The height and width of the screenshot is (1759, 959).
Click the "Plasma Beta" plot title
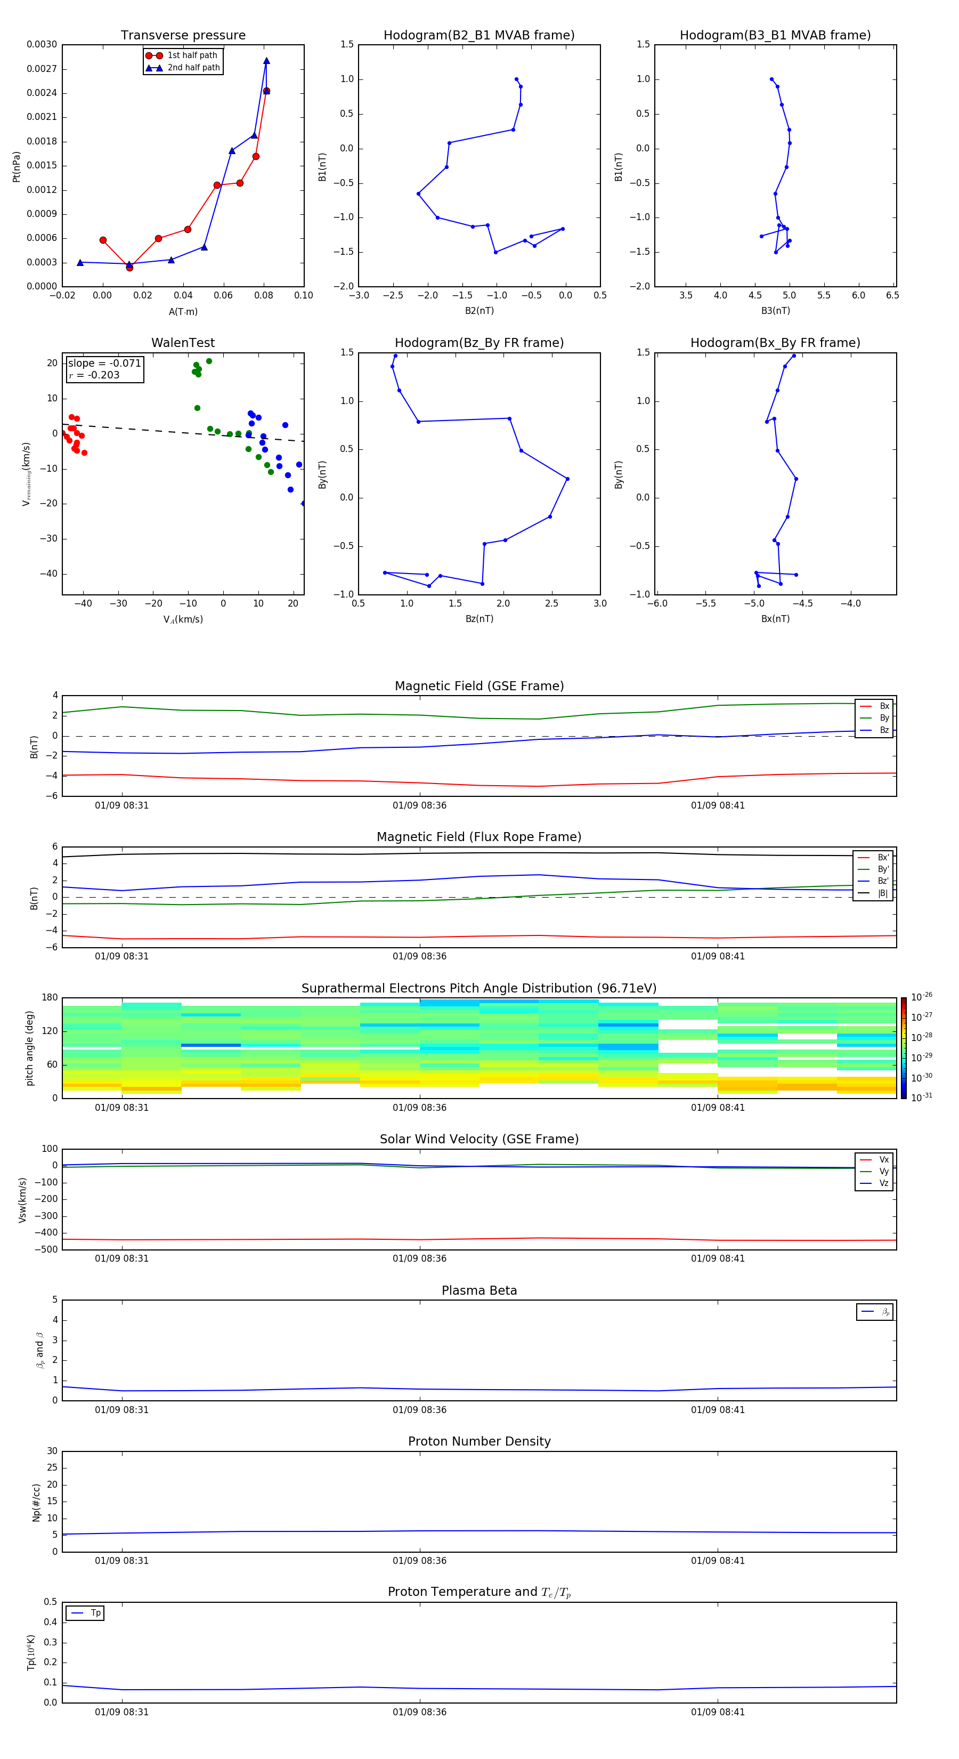point(479,1291)
